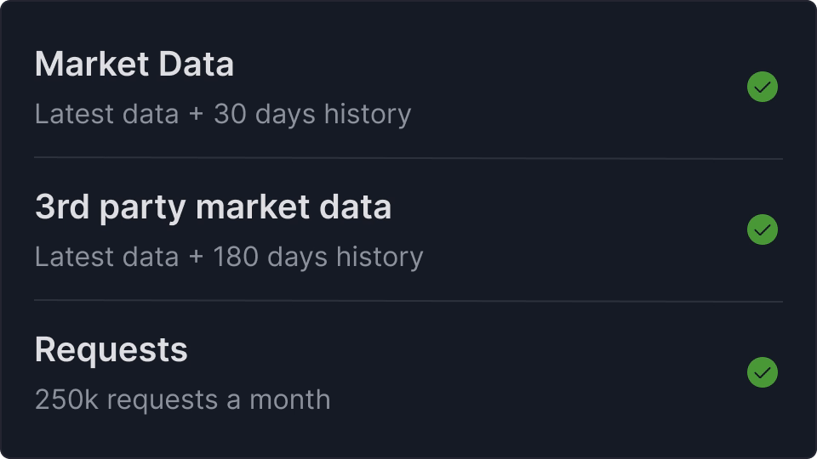Click the '250k' figure under Requests
817x459 pixels.
click(x=66, y=399)
